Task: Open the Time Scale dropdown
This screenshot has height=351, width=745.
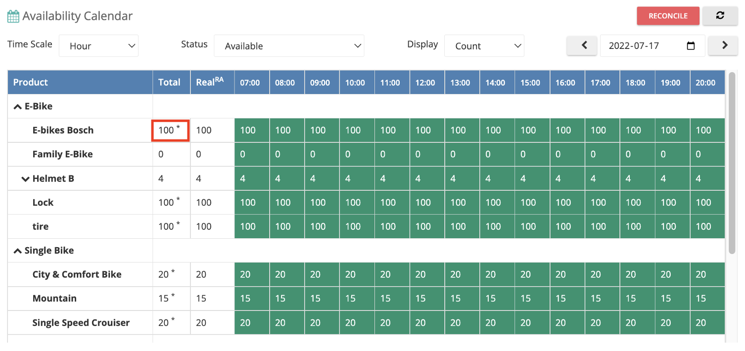Action: tap(98, 46)
